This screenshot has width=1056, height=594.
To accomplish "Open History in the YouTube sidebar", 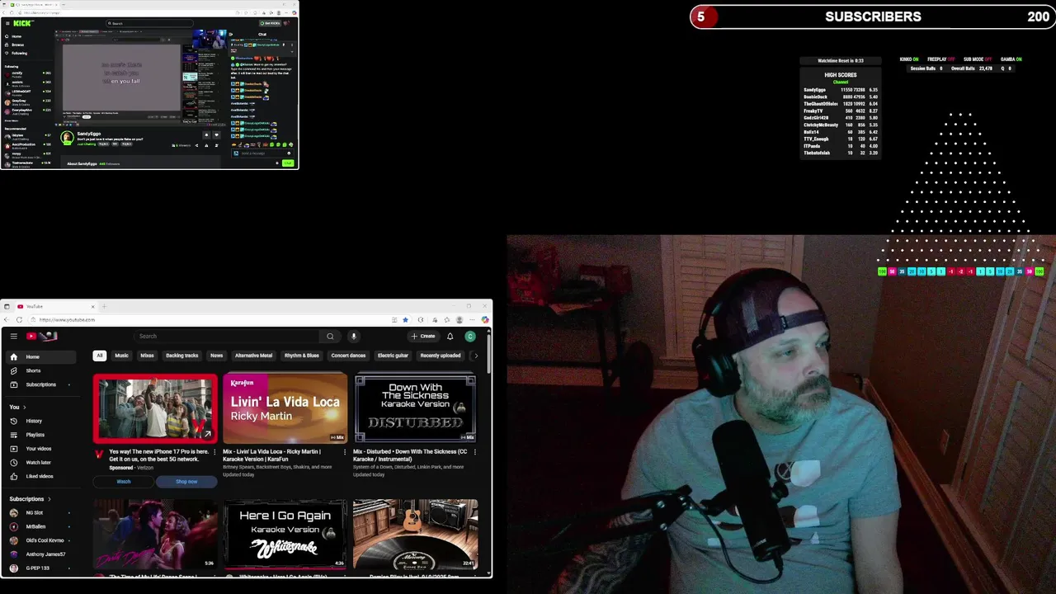I will pos(41,421).
